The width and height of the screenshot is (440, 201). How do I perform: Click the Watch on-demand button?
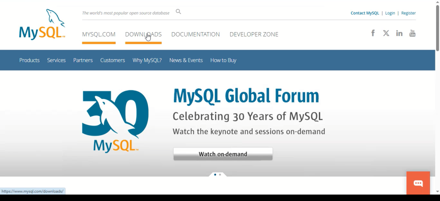[223, 154]
